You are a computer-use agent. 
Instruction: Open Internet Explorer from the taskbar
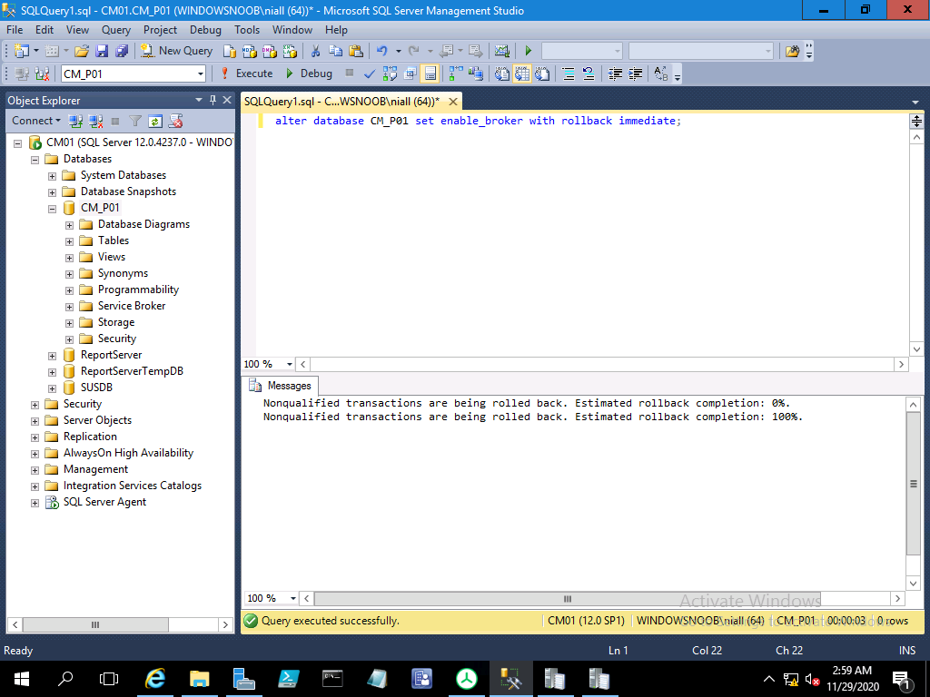(x=154, y=679)
